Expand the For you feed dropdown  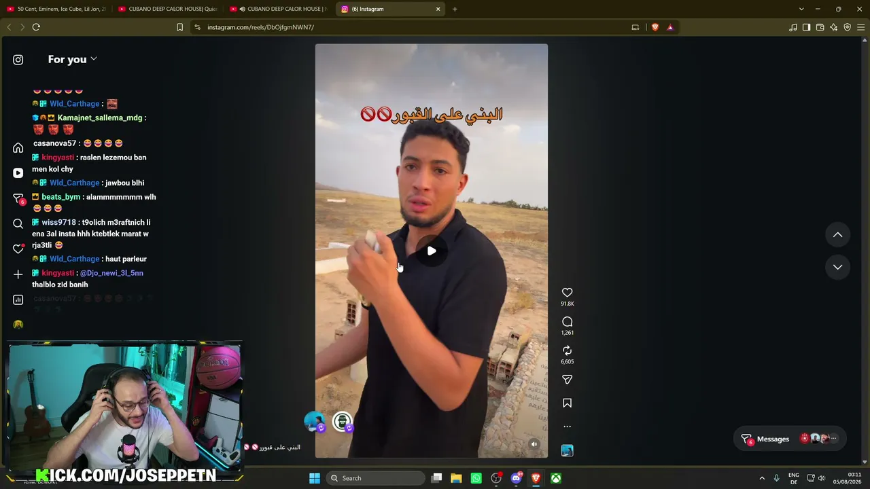(73, 59)
